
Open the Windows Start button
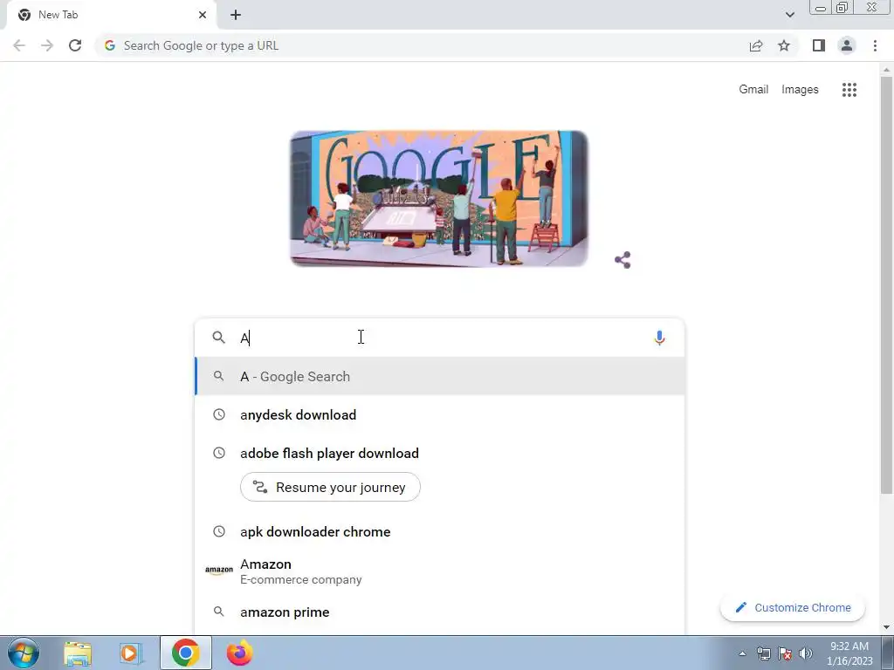[24, 653]
